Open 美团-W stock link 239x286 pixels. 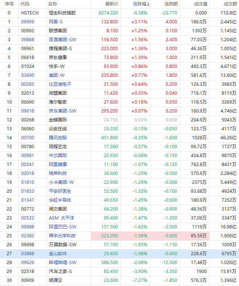57,75
